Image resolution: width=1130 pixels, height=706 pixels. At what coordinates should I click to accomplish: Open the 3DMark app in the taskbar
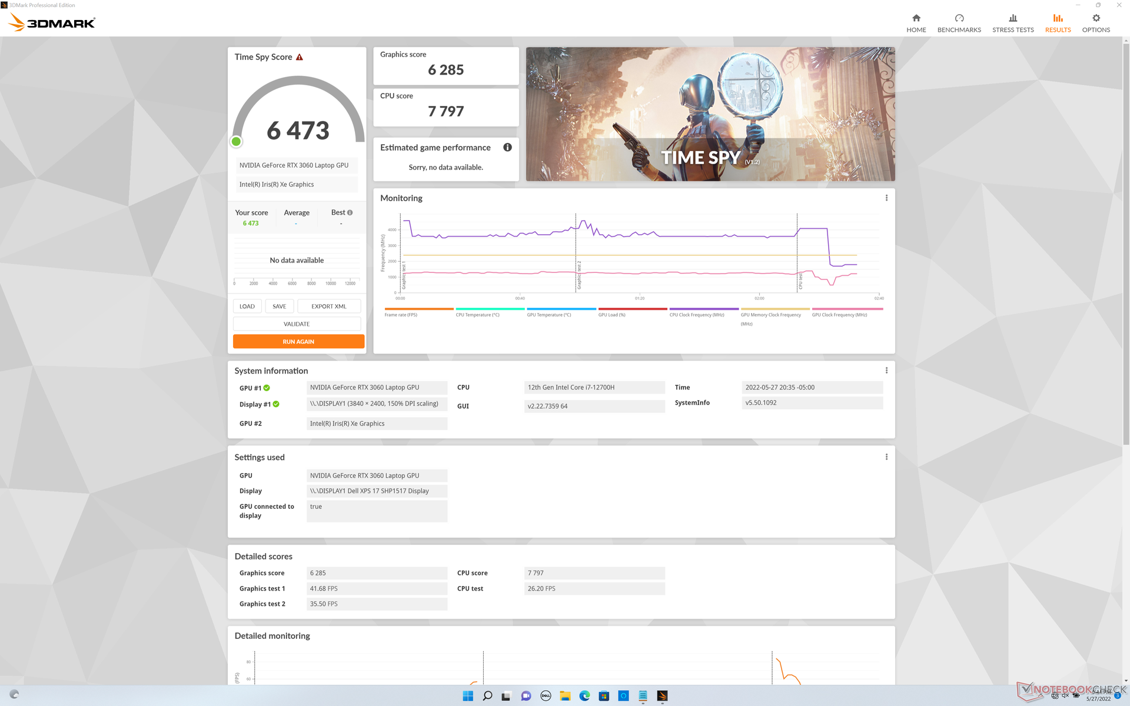click(x=662, y=696)
